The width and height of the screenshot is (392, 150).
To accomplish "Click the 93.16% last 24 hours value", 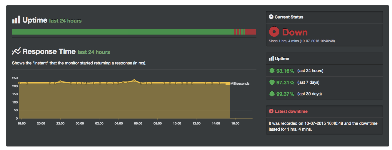I will [285, 71].
